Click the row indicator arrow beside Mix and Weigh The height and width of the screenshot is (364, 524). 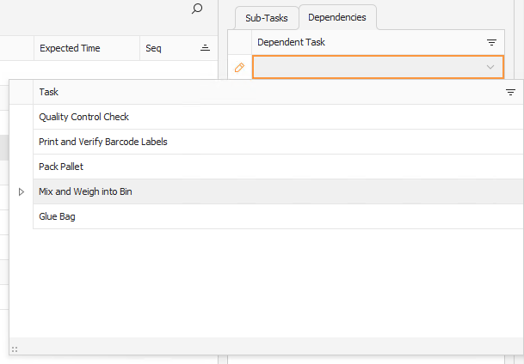(21, 191)
